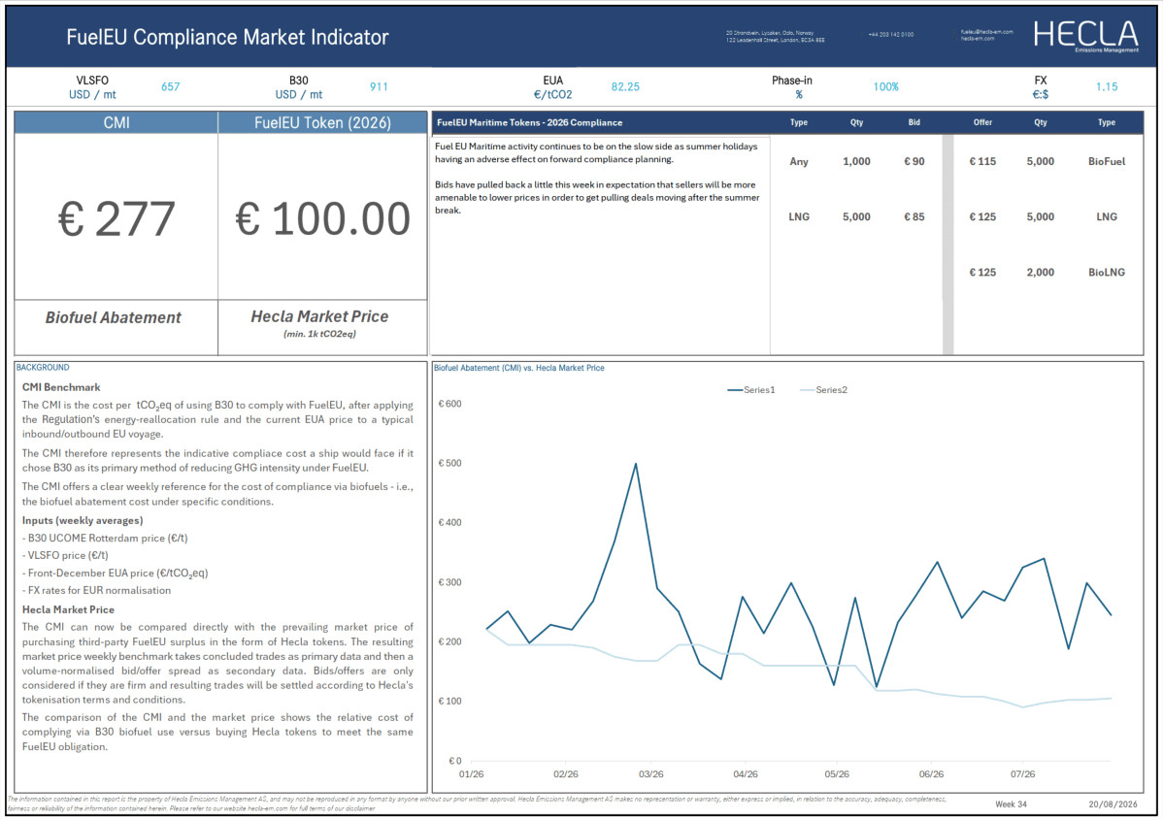The width and height of the screenshot is (1163, 820).
Task: Click the Oslo and London address text
Action: (x=775, y=36)
